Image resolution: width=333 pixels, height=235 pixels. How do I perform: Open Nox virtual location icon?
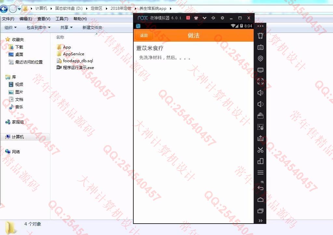[x=260, y=59]
